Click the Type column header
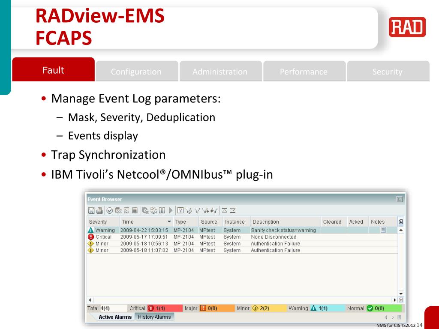The image size is (439, 329). point(186,221)
